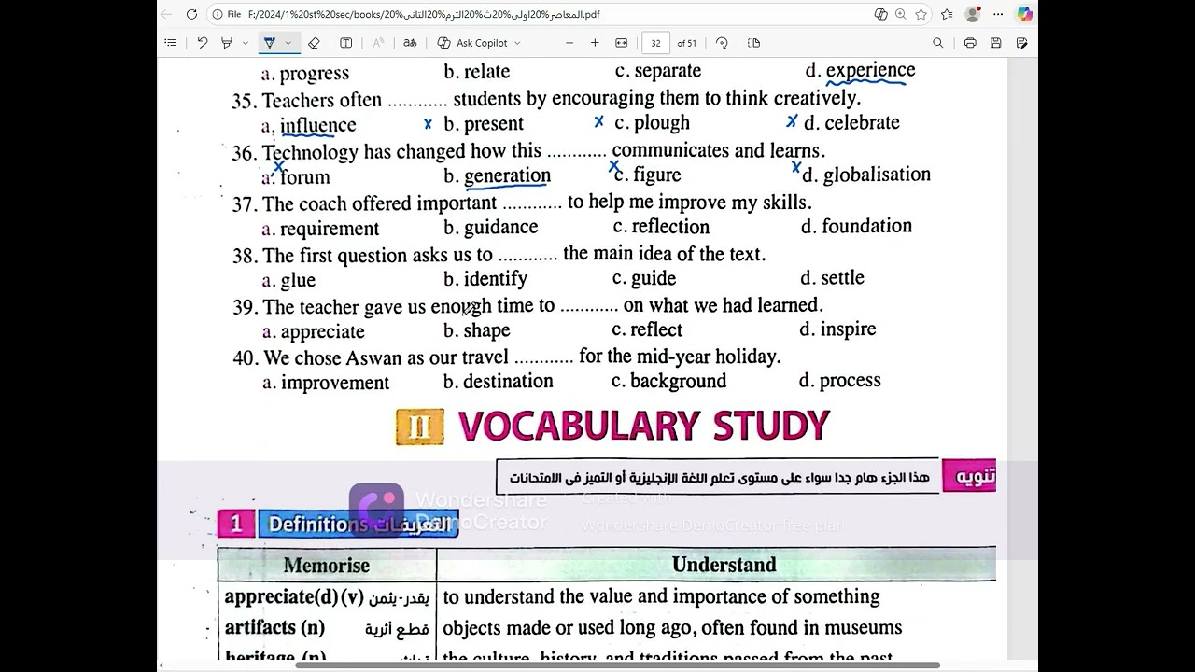The width and height of the screenshot is (1195, 672).
Task: Open the browser profile menu
Action: pos(973,14)
